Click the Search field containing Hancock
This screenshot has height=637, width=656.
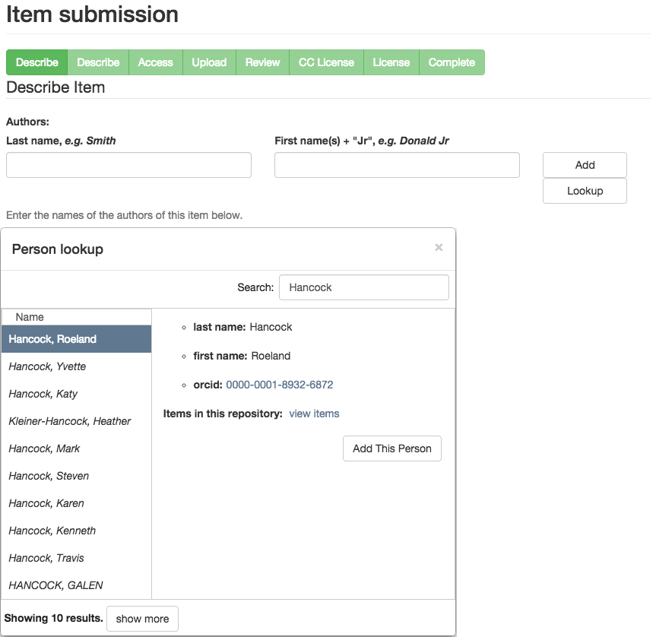click(364, 287)
